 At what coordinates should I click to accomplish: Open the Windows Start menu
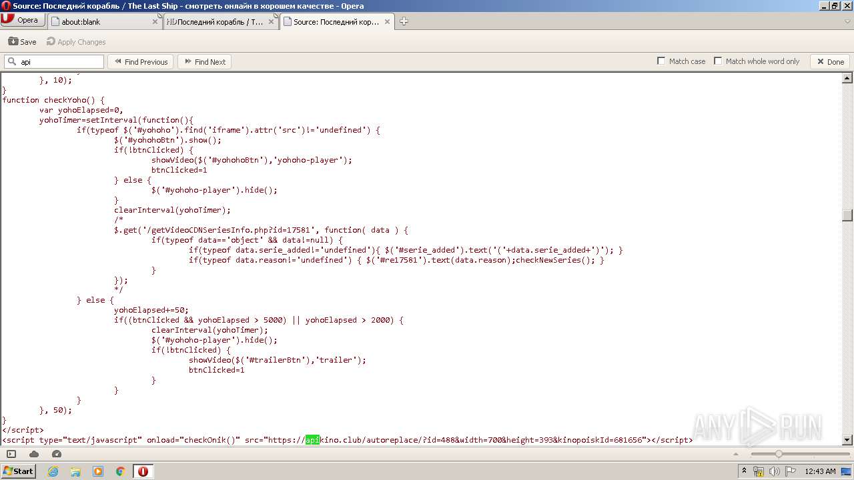pos(18,471)
